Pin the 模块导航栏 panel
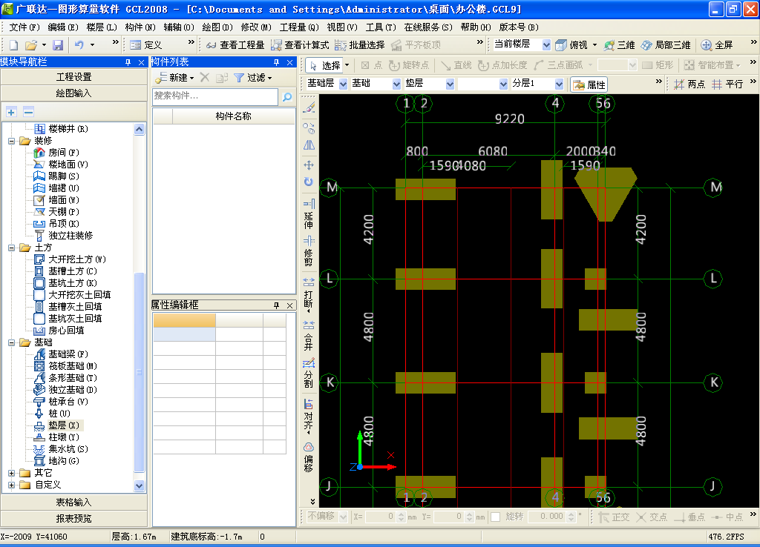Viewport: 760px width, 547px height. coord(128,62)
